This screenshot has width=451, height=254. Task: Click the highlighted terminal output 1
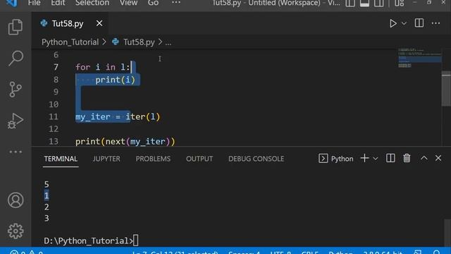47,196
